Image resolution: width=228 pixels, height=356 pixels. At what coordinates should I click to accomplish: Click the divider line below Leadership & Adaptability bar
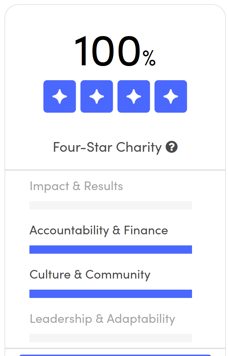click(x=115, y=348)
